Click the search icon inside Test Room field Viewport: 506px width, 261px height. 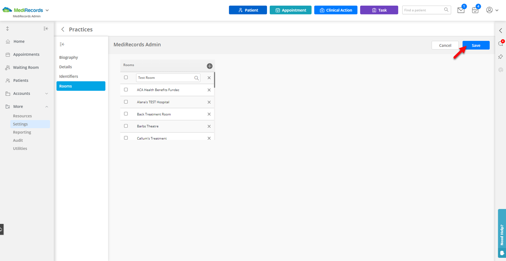click(197, 78)
